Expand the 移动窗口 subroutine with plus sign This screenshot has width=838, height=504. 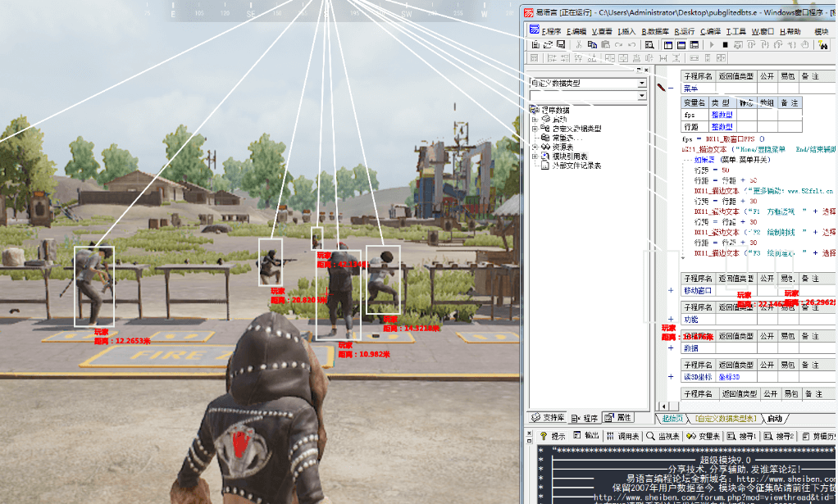(671, 290)
